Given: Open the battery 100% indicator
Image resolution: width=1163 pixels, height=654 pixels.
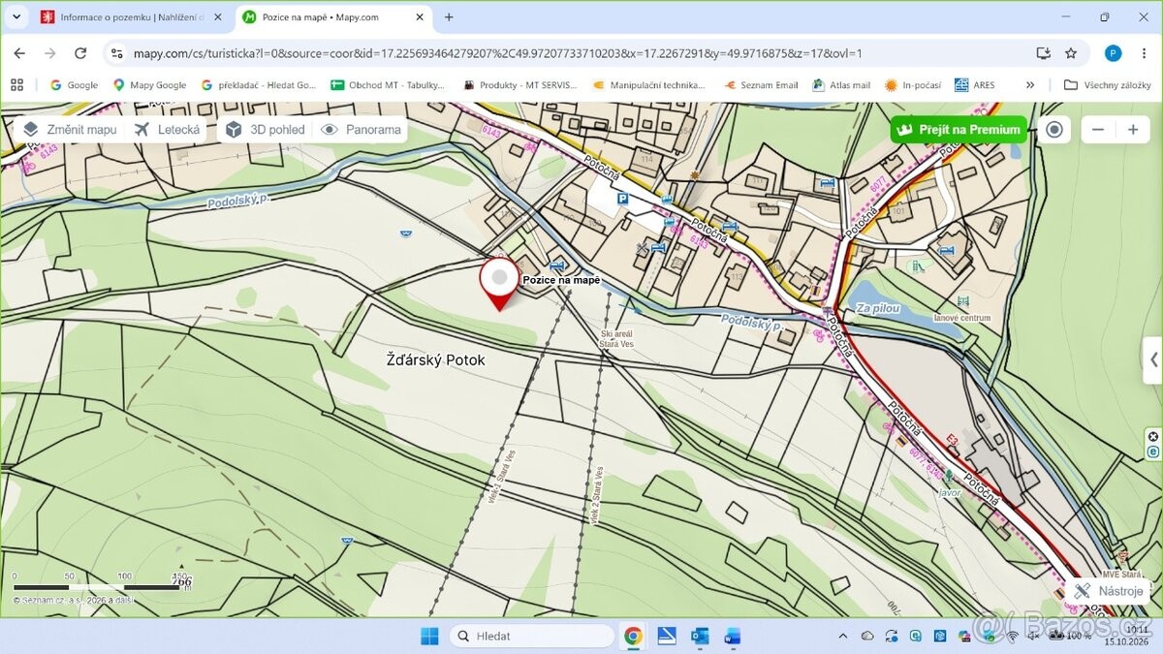Looking at the screenshot, I should coord(1070,637).
